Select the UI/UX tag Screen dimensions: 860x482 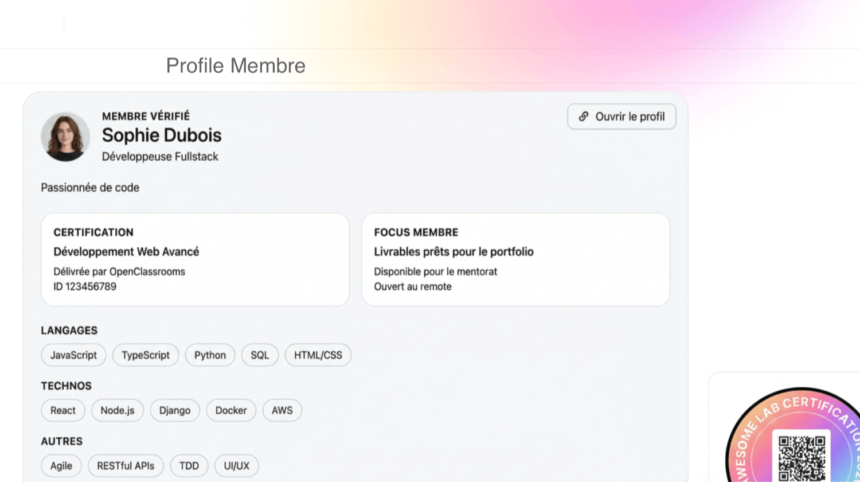coord(237,466)
